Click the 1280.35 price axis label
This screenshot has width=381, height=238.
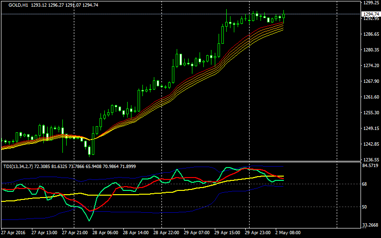[371, 50]
